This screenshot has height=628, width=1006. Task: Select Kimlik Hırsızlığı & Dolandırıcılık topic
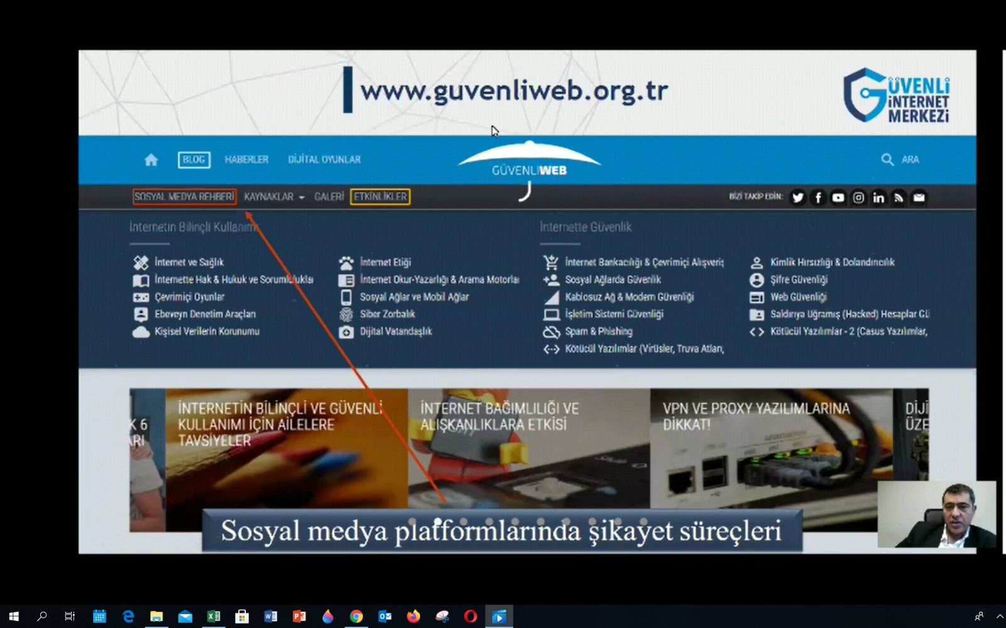pos(832,263)
